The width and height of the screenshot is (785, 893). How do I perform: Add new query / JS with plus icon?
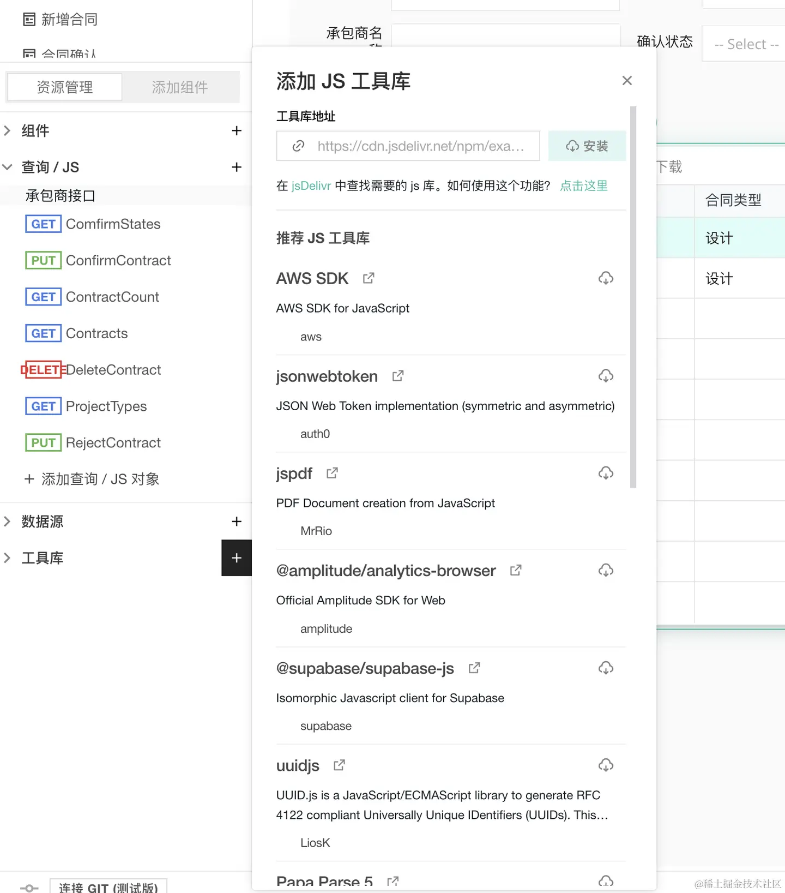(x=237, y=167)
